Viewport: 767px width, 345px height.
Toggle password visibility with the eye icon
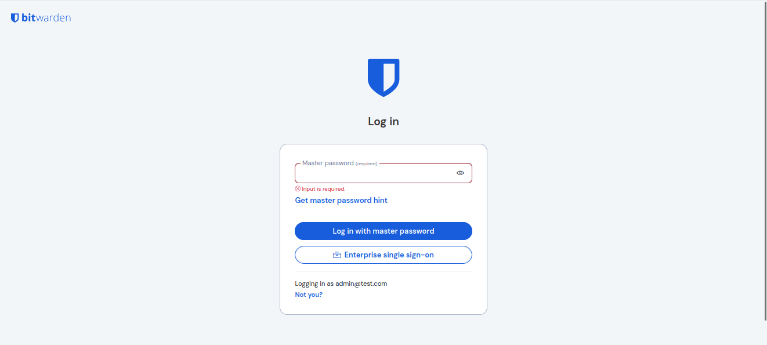(460, 173)
